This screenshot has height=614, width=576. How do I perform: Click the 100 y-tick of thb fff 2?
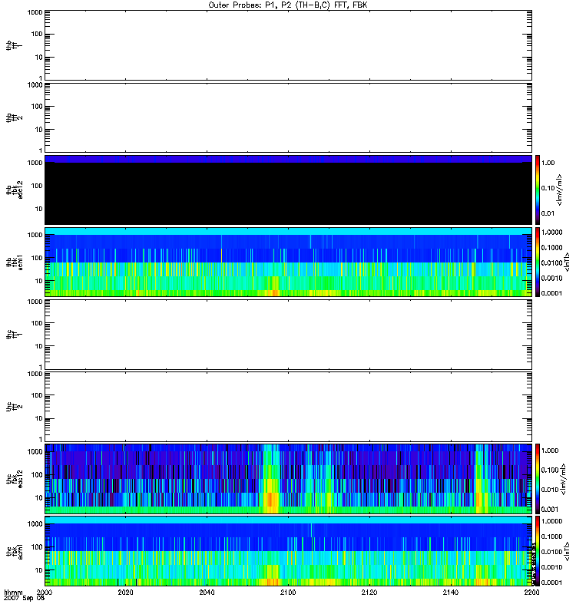coord(36,107)
